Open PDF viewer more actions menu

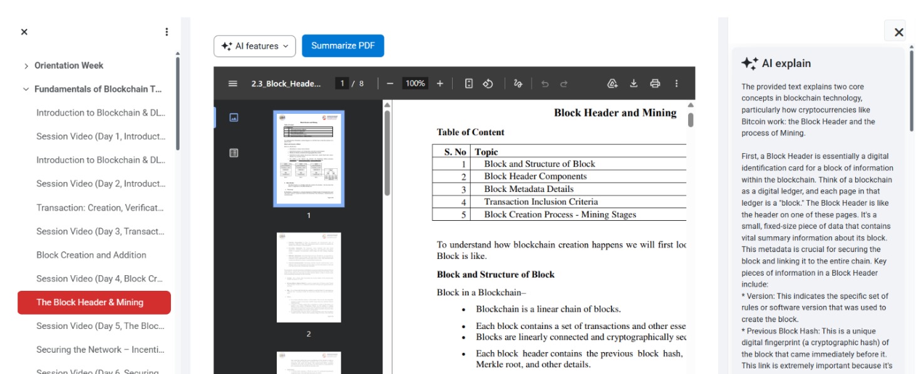pyautogui.click(x=676, y=83)
